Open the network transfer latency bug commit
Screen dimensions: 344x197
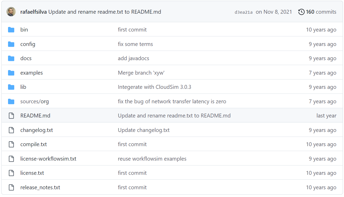172,101
